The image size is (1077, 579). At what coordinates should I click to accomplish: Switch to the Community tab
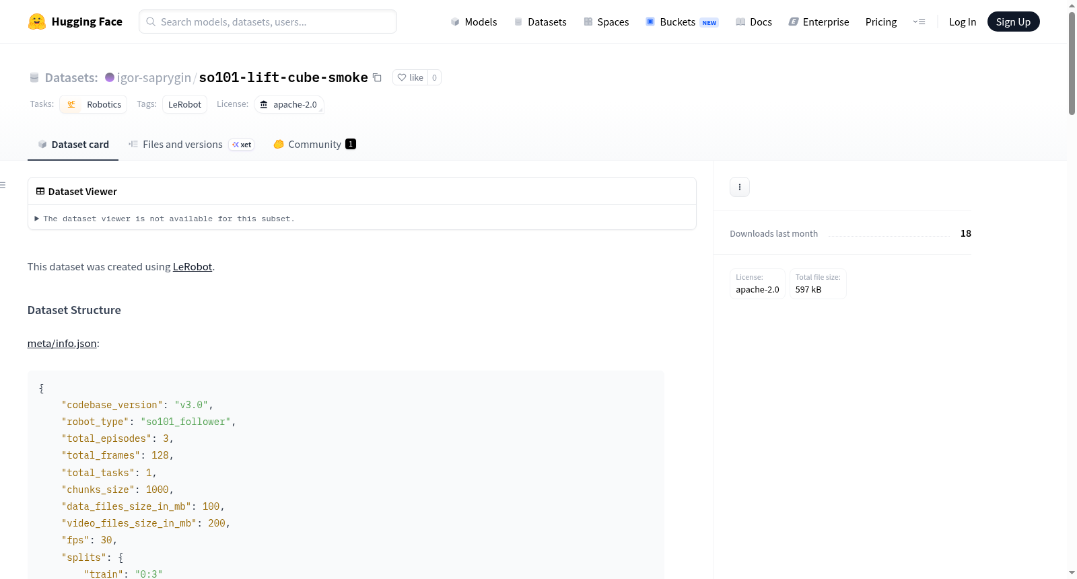point(314,144)
